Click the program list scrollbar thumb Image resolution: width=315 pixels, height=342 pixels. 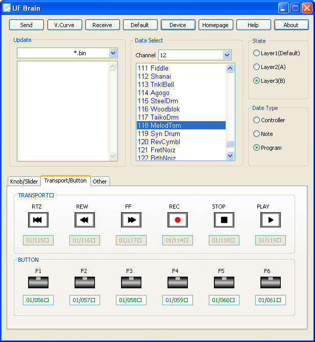tap(230, 144)
